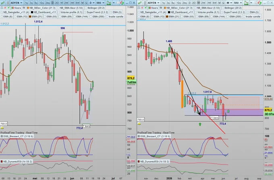Click NB_Dashboard_v11 black swatch in right chart

point(169,12)
